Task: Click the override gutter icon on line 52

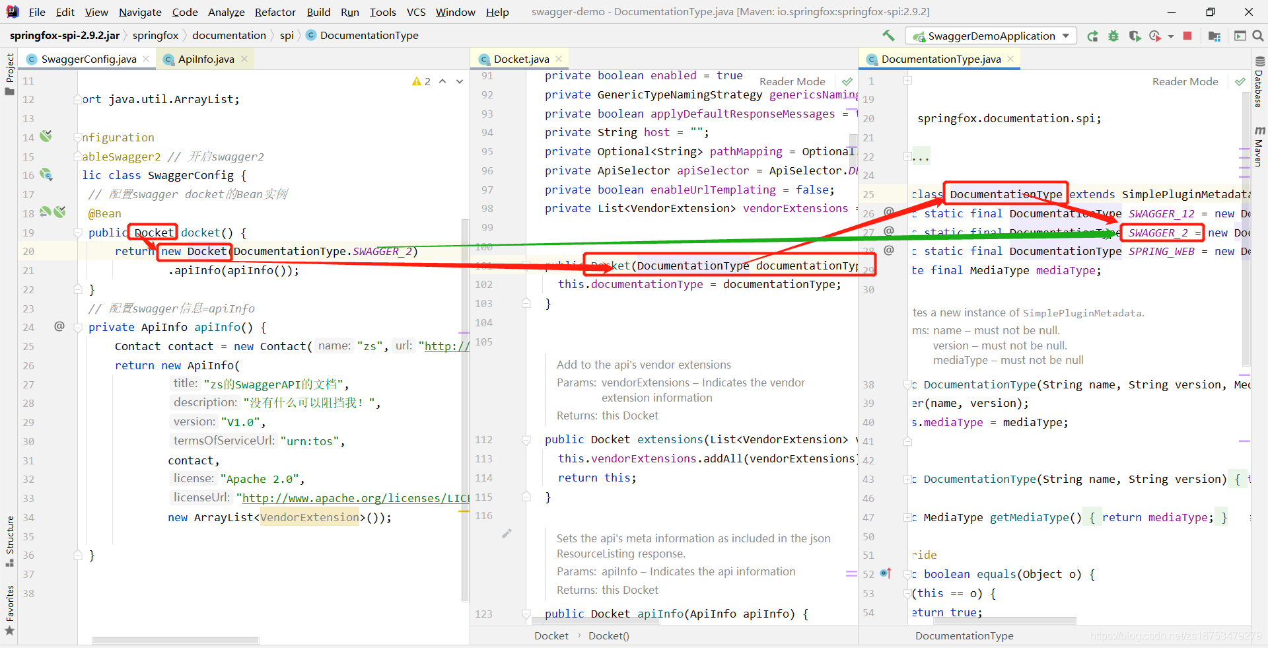Action: point(886,573)
